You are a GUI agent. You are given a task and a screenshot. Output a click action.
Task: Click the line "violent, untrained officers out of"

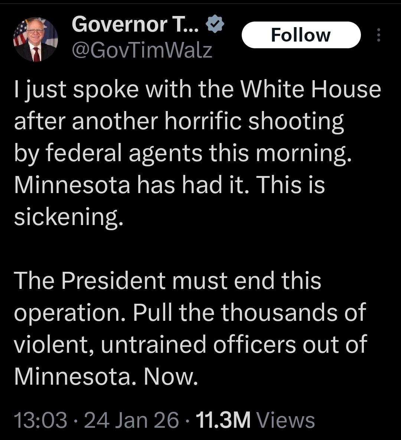190,344
